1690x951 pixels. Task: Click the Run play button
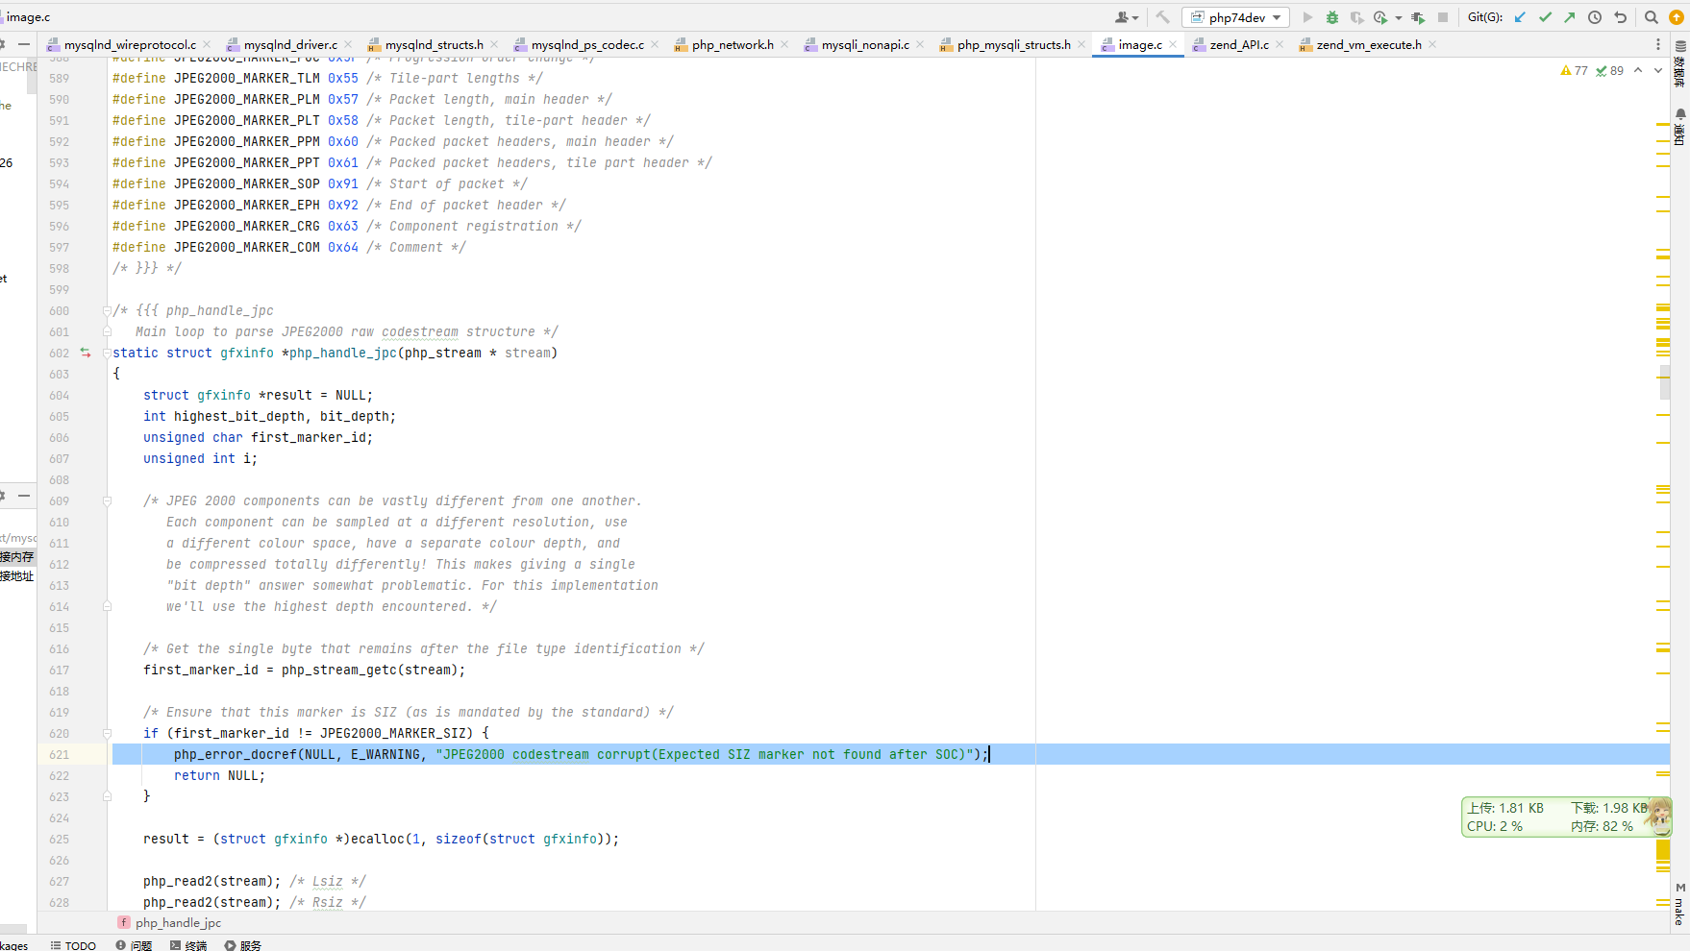[x=1307, y=17]
